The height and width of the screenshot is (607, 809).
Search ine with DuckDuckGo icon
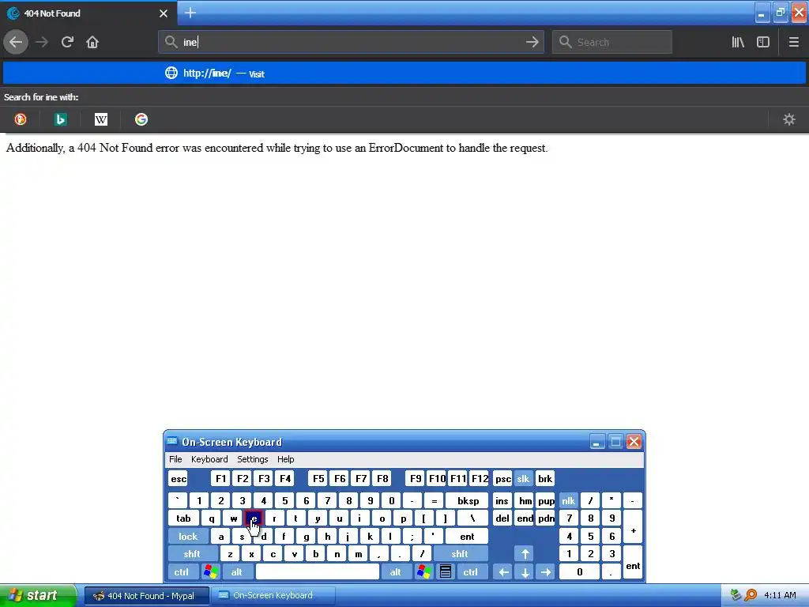(x=21, y=120)
